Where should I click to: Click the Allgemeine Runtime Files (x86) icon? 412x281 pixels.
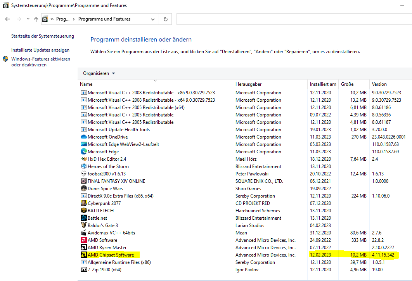pyautogui.click(x=83, y=262)
